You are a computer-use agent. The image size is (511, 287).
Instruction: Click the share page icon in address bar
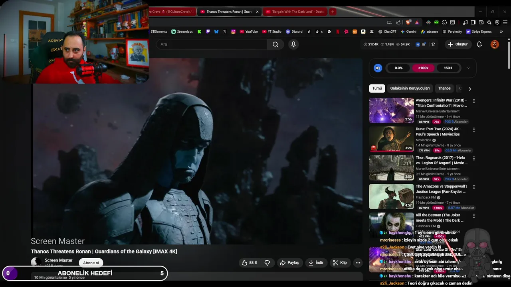(398, 22)
